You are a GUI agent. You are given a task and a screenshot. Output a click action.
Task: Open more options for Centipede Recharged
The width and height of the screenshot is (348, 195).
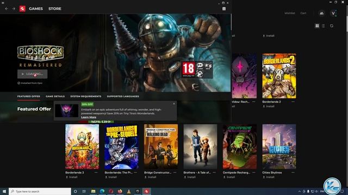pos(254,172)
